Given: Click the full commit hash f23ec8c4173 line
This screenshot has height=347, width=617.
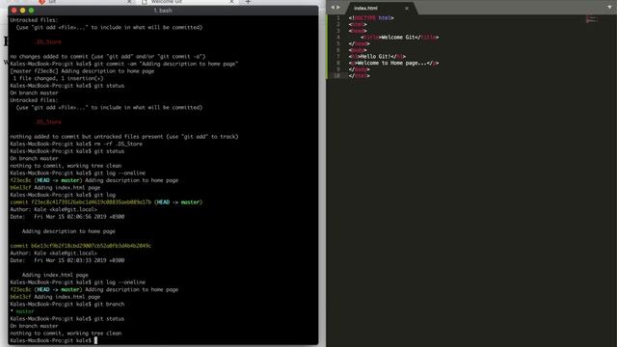Looking at the screenshot, I should point(106,201).
